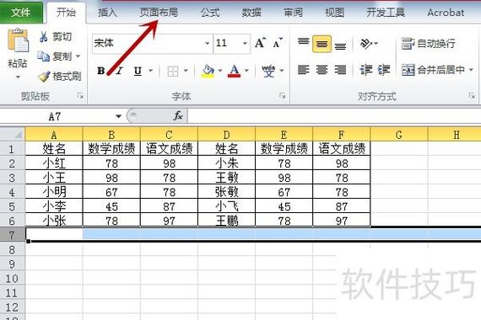Open font color palette arrow
Image resolution: width=481 pixels, height=320 pixels.
tap(246, 71)
